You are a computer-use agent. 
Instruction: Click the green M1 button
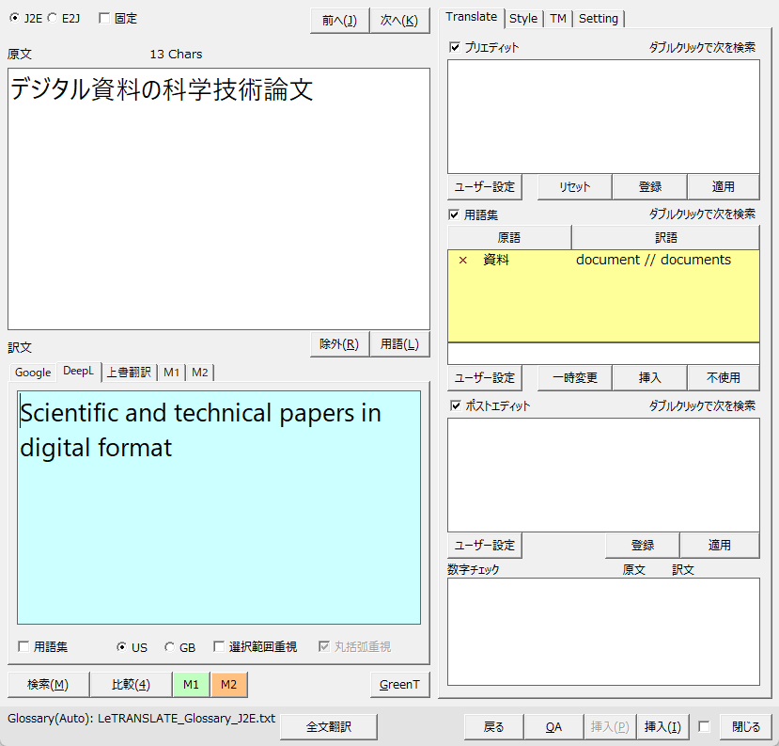click(191, 684)
